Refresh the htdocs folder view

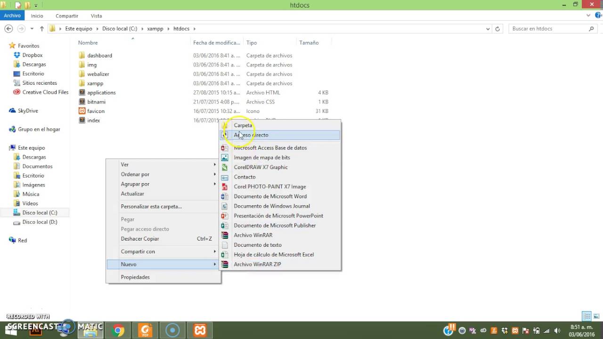point(497,29)
